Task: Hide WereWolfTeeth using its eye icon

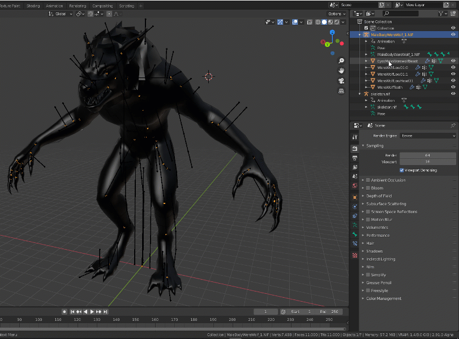Action: tap(453, 87)
